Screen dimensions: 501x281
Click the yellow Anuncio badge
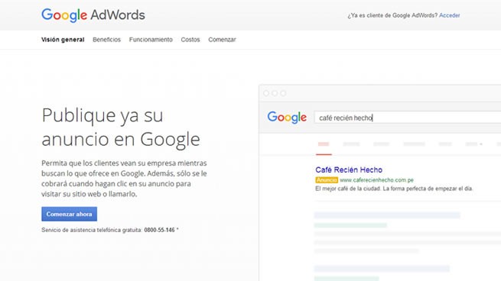(x=327, y=180)
